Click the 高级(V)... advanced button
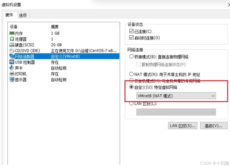The width and height of the screenshot is (230, 167). click(214, 126)
